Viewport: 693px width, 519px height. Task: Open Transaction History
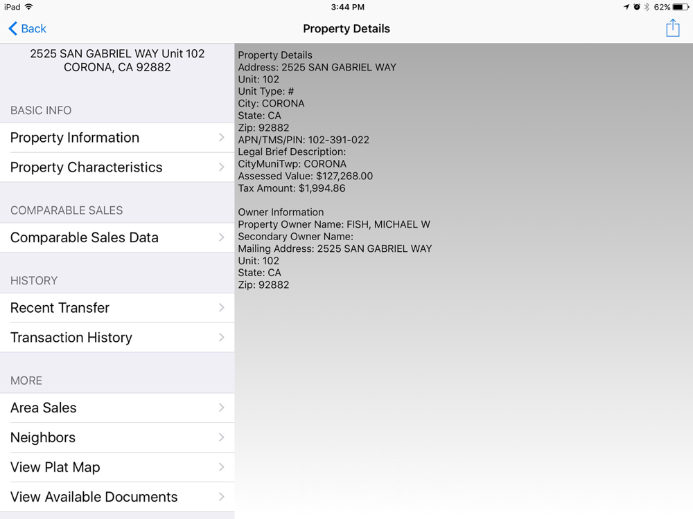(117, 338)
